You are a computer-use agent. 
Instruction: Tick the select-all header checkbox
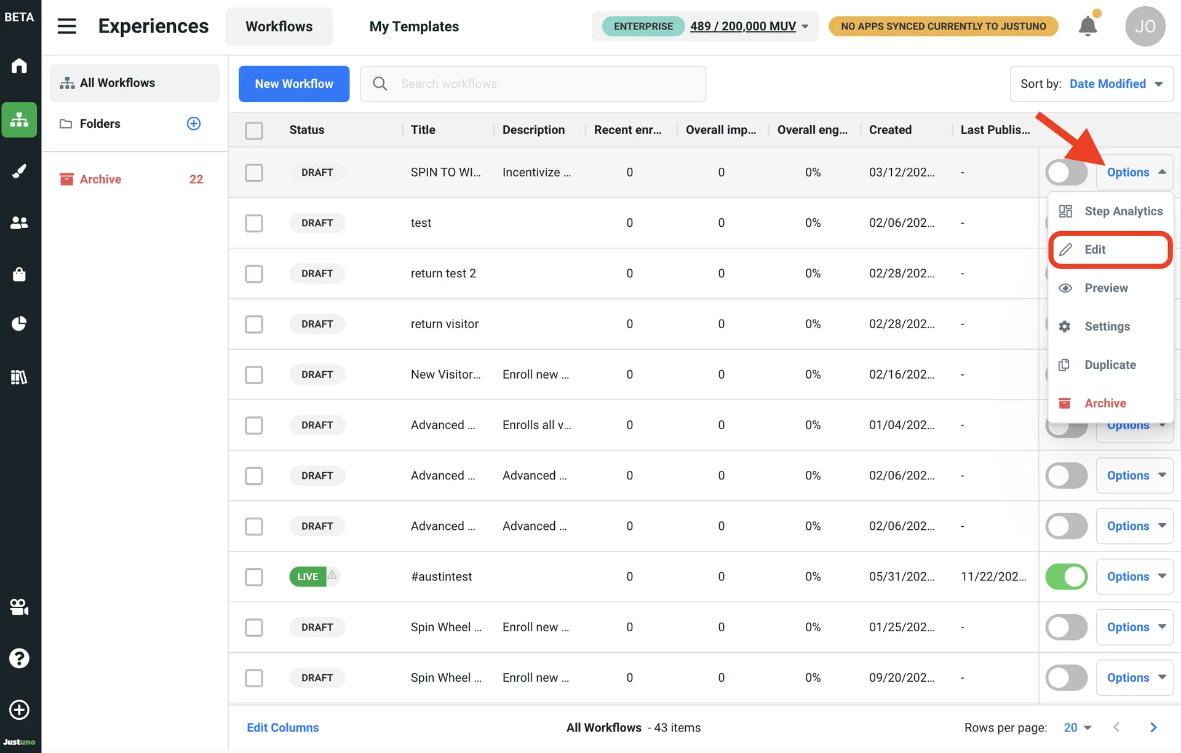click(254, 130)
